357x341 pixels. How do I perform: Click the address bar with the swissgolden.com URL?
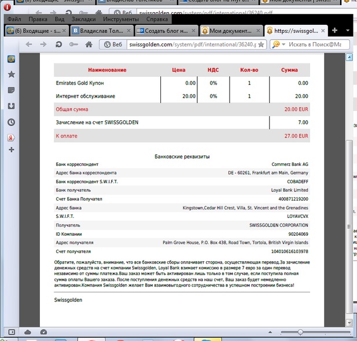click(193, 45)
